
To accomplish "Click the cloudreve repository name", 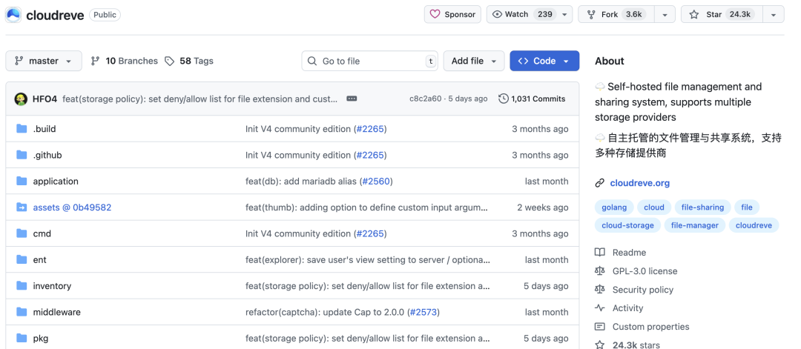I will click(x=55, y=15).
